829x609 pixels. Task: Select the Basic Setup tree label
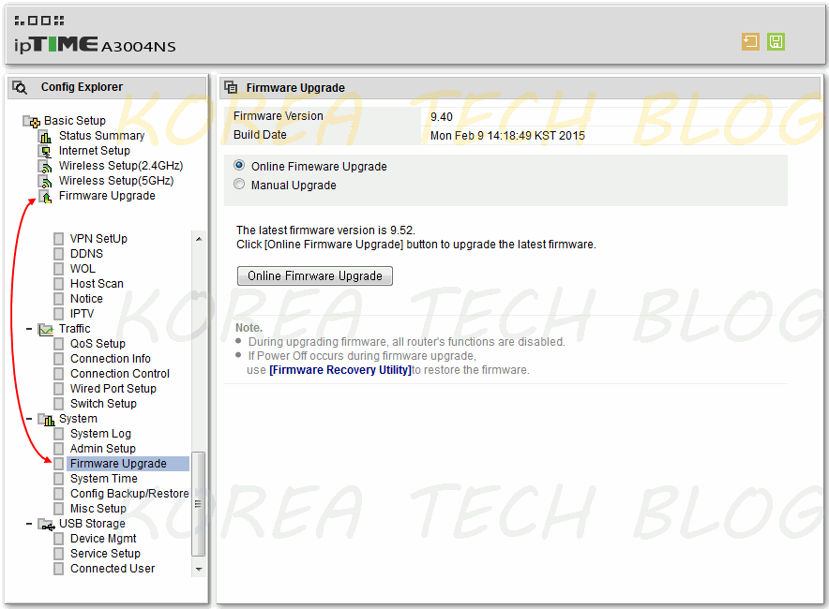(74, 121)
